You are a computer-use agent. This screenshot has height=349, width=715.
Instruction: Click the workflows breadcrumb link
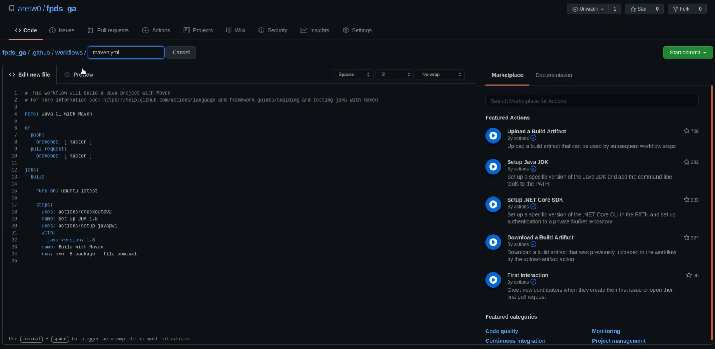tap(69, 53)
